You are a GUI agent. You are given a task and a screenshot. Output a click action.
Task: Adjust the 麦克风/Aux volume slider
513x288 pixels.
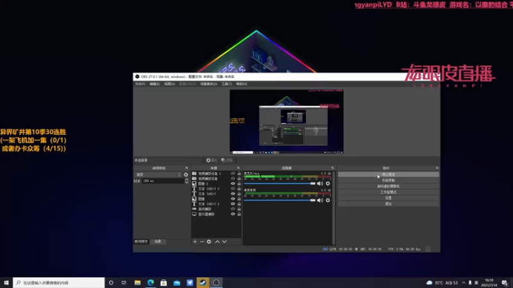[x=280, y=184]
